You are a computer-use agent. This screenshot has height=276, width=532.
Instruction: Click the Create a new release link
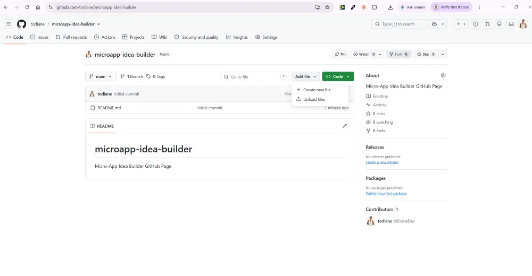tap(381, 162)
